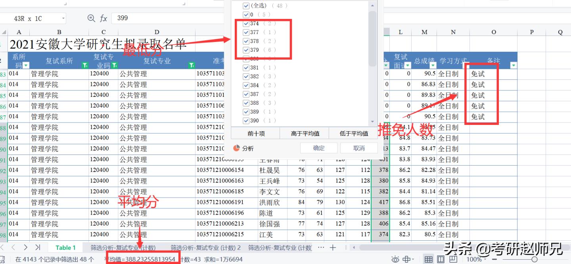Click the filter funnel on 复试专业 column header
Screen dimensions: 571x264
pyautogui.click(x=192, y=65)
